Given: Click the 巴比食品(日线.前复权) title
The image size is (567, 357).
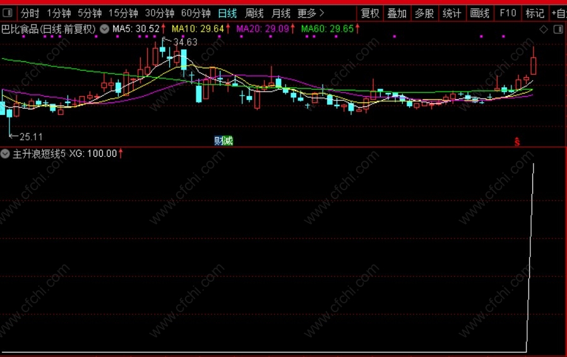Looking at the screenshot, I should coord(49,29).
